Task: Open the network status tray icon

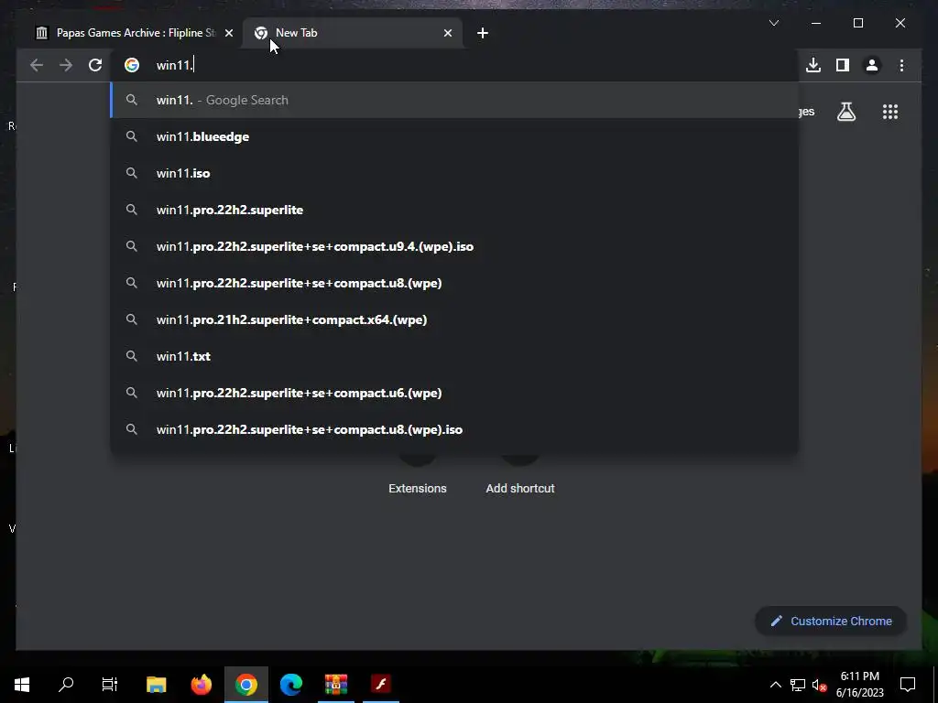Action: click(x=798, y=685)
